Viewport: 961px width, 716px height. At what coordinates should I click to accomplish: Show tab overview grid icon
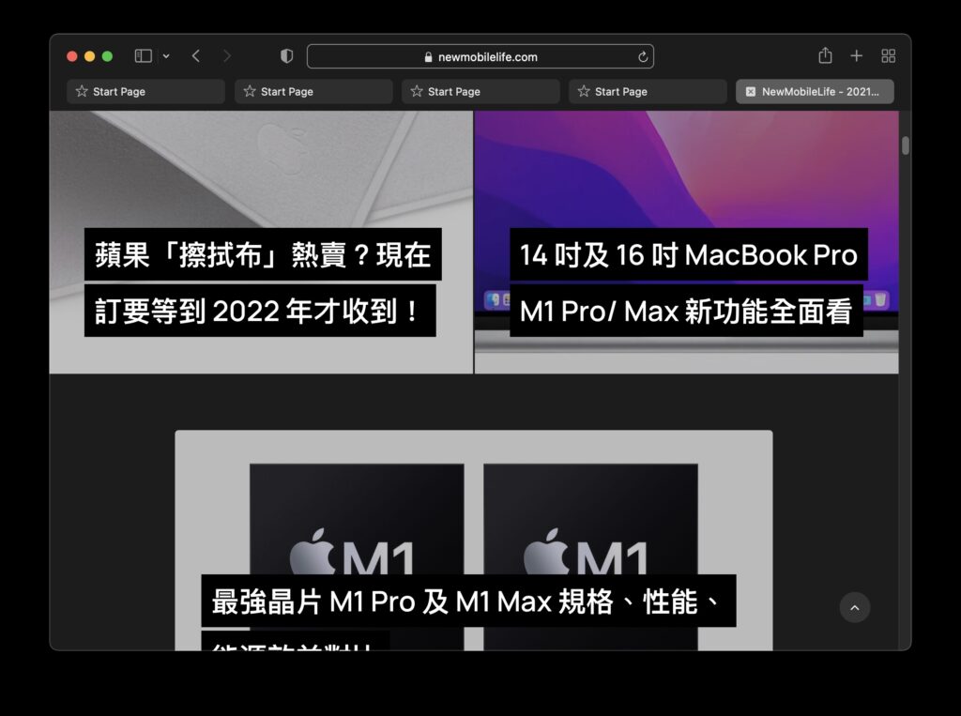[888, 56]
